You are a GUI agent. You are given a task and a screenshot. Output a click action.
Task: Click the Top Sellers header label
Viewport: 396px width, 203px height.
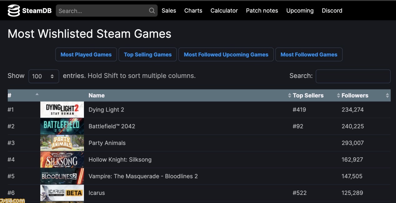point(308,95)
